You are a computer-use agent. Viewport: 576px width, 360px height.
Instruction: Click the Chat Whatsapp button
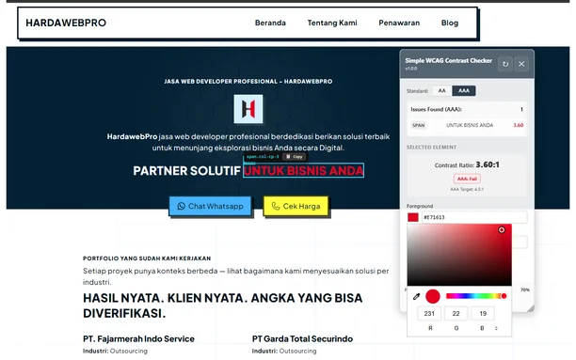210,206
